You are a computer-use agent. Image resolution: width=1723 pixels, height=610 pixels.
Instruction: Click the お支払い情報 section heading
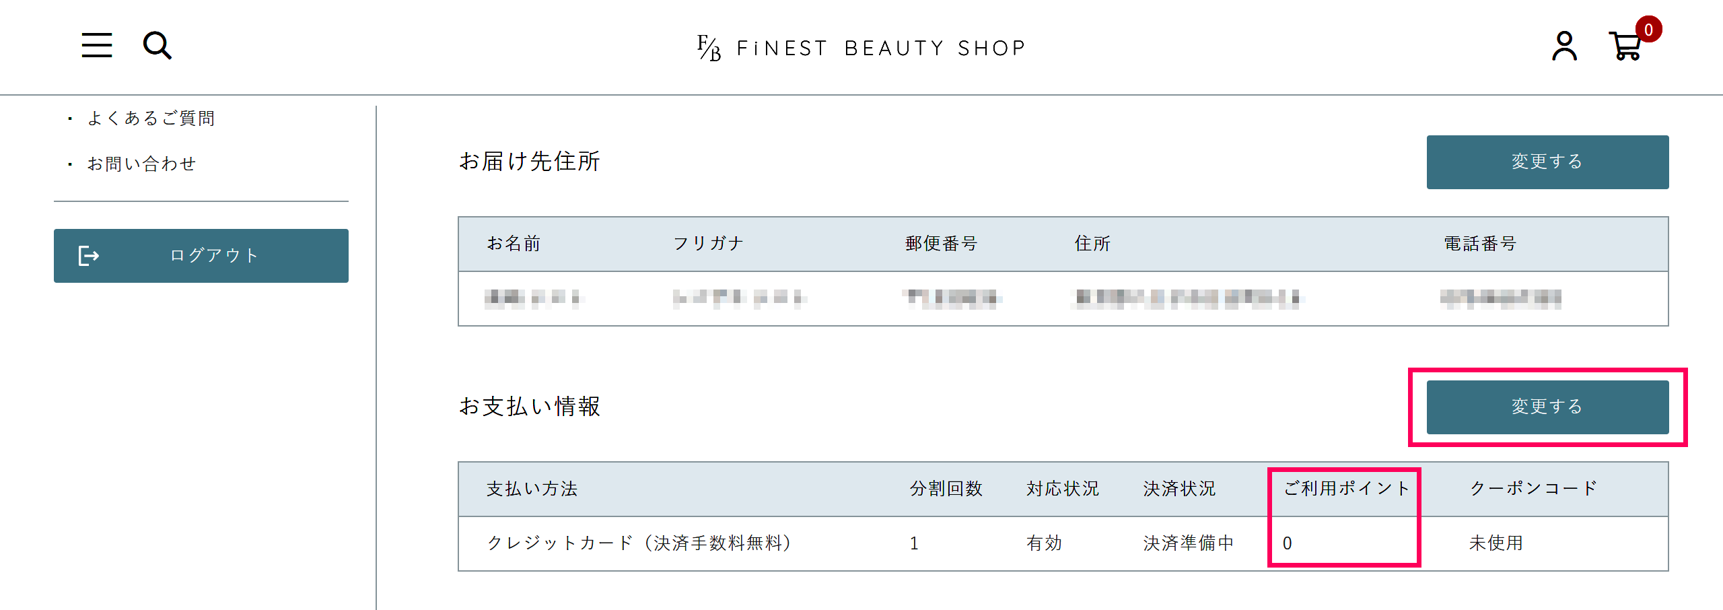[529, 407]
